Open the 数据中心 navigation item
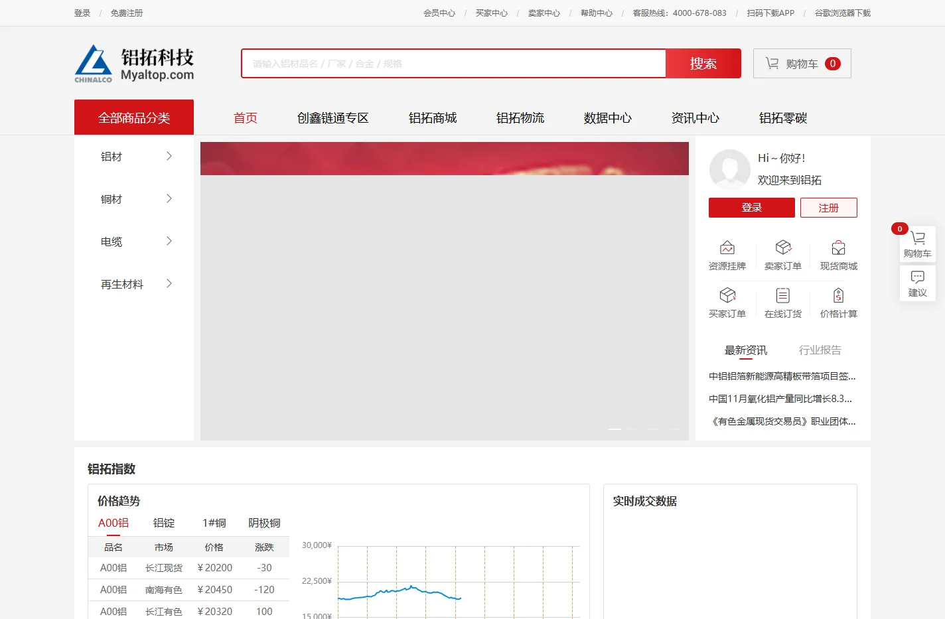 pos(608,118)
